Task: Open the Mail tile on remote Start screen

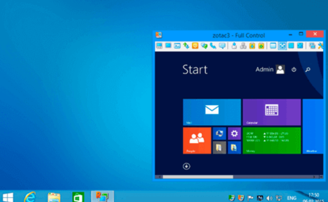Action: click(212, 112)
